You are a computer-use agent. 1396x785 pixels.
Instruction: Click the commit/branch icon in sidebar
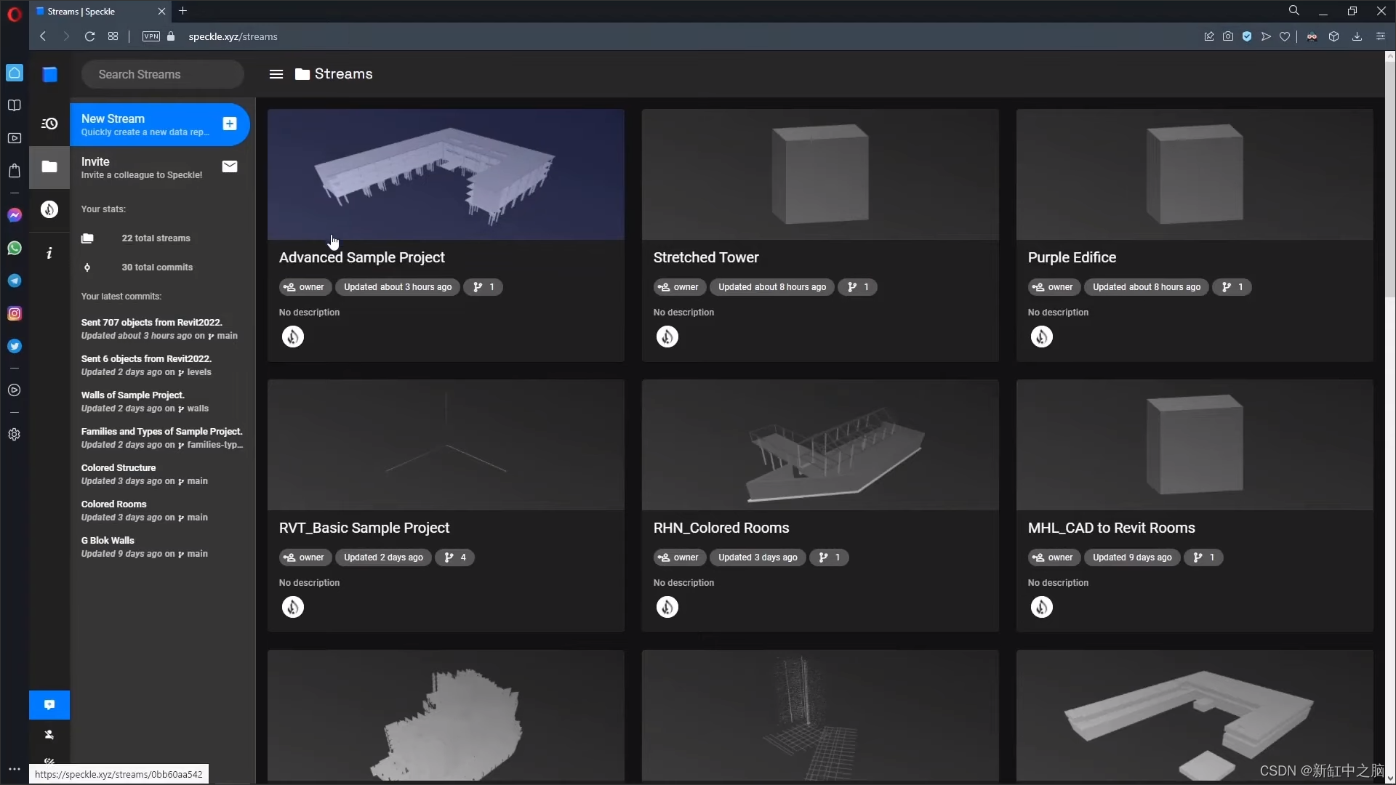tap(87, 267)
